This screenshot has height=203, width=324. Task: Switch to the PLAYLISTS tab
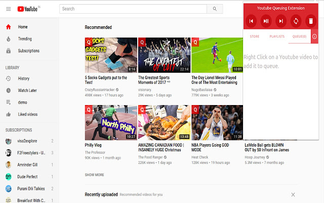click(277, 37)
